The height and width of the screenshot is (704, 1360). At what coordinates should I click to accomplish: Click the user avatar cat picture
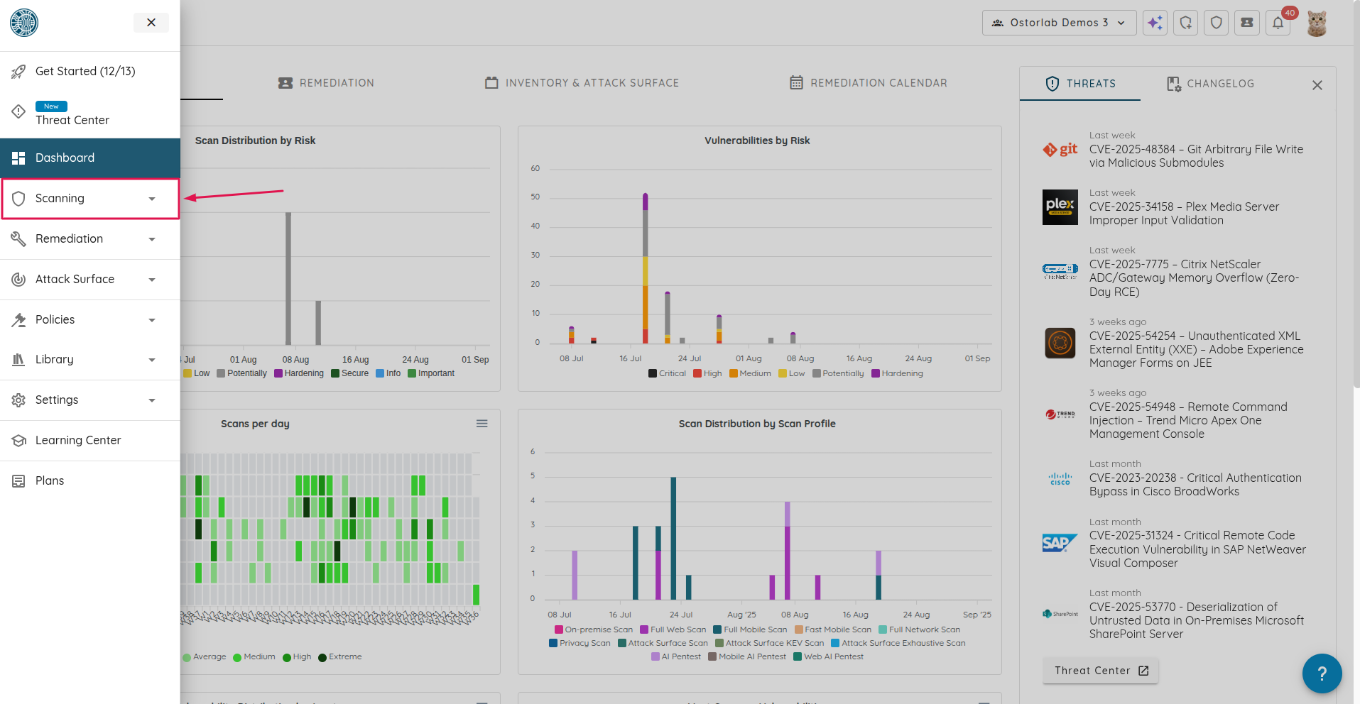(x=1317, y=23)
